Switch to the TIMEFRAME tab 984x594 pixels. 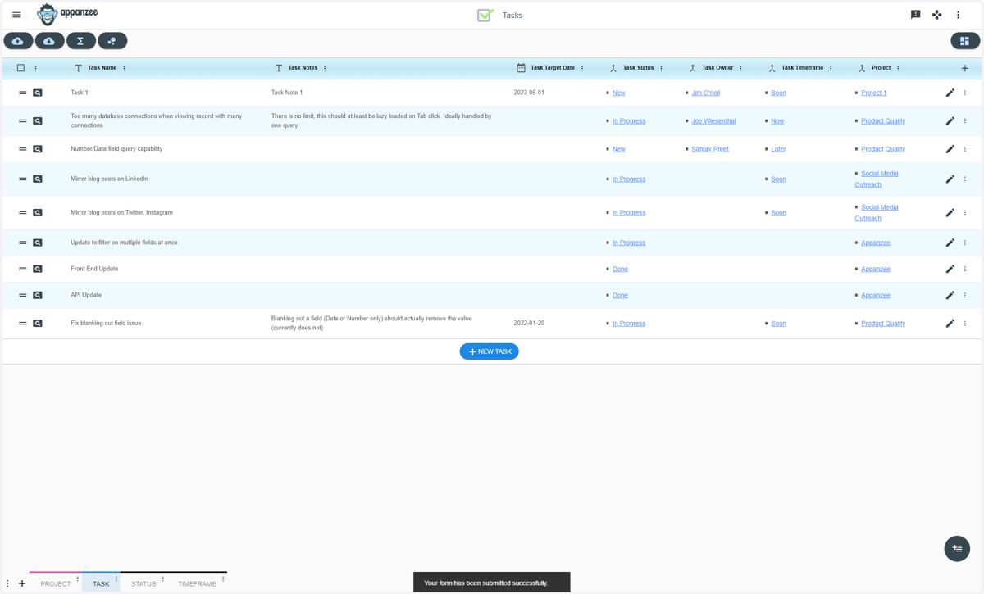tap(197, 583)
